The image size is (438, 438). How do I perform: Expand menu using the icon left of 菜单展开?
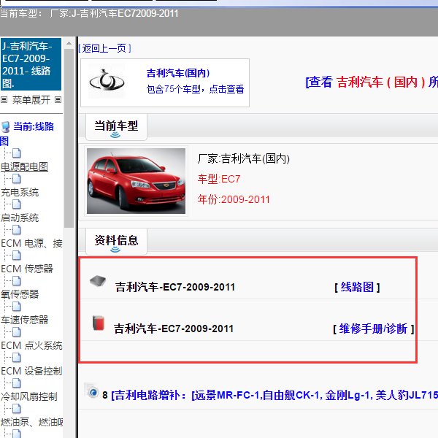[x=4, y=100]
